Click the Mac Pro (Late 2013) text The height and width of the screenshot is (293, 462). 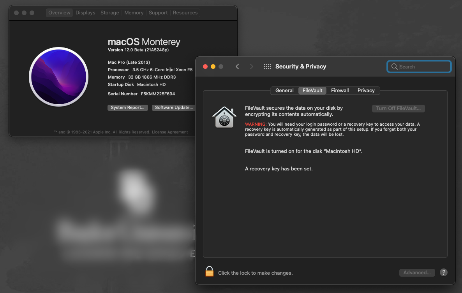click(x=129, y=62)
